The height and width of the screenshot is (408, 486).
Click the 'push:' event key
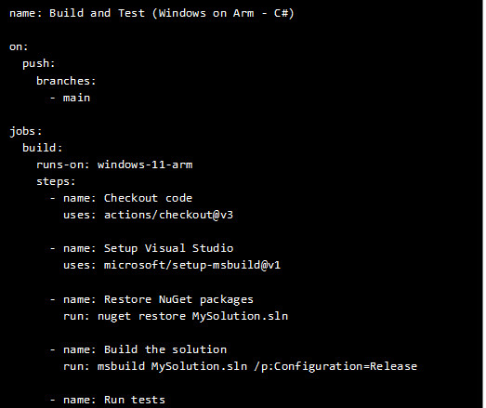tap(39, 63)
